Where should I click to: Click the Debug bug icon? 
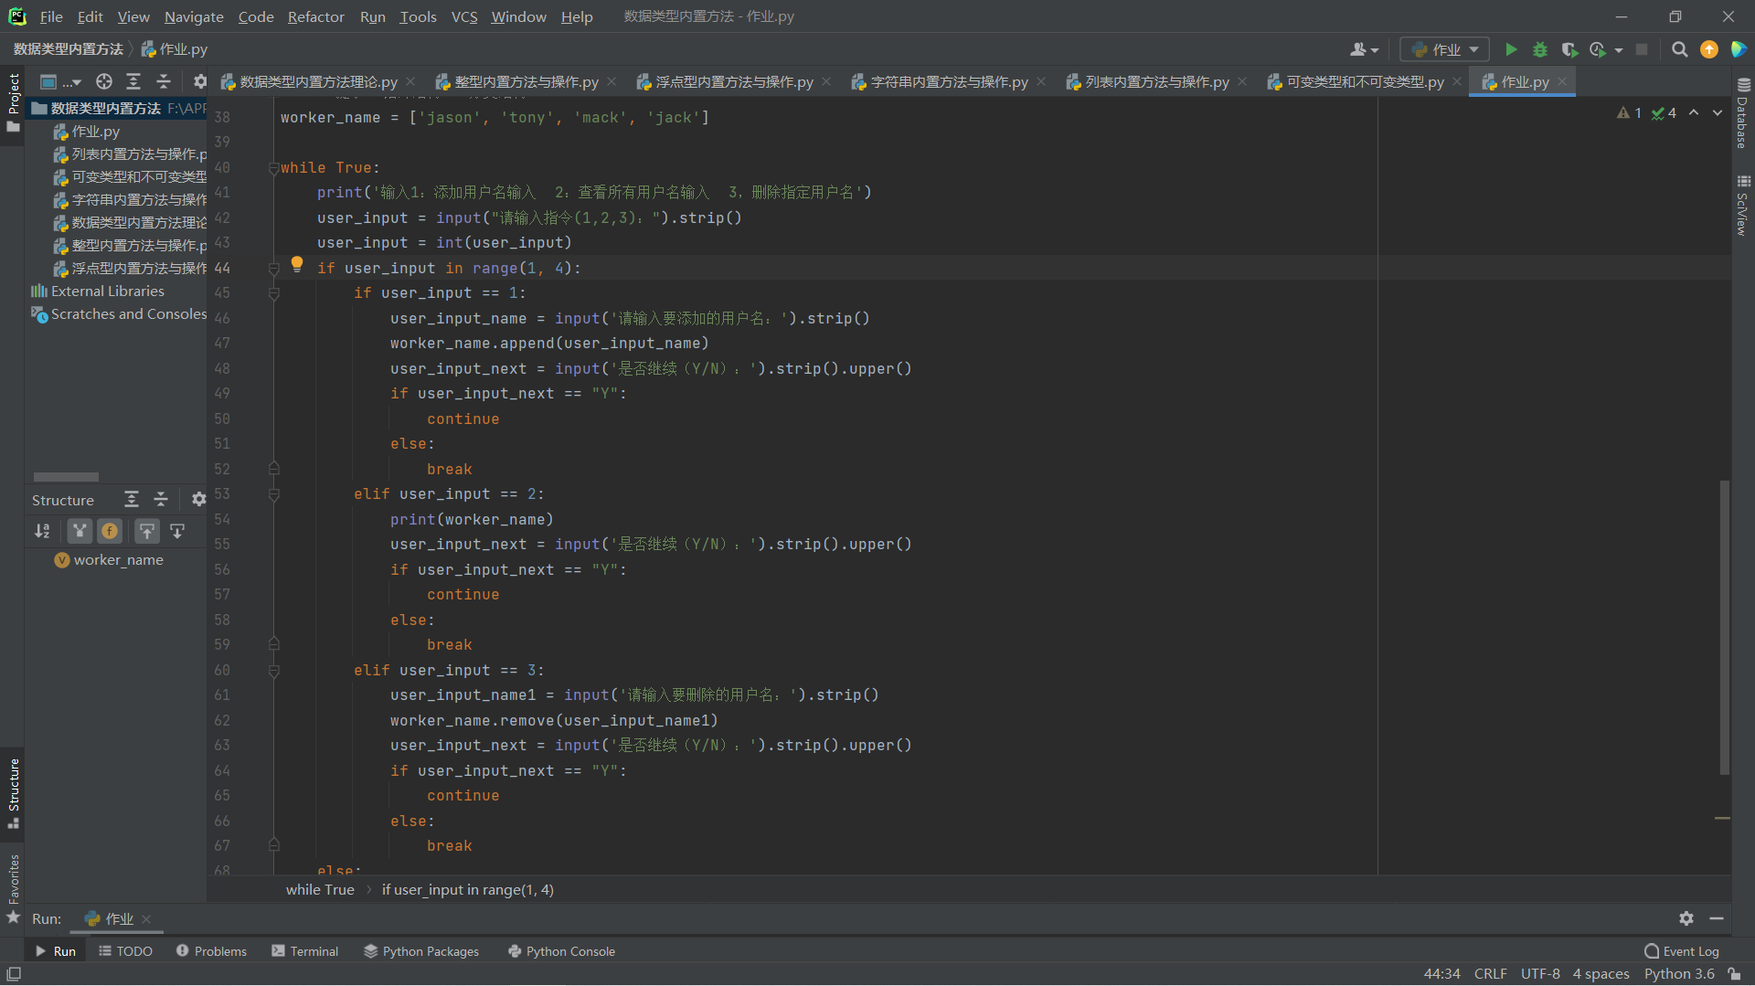click(x=1540, y=49)
